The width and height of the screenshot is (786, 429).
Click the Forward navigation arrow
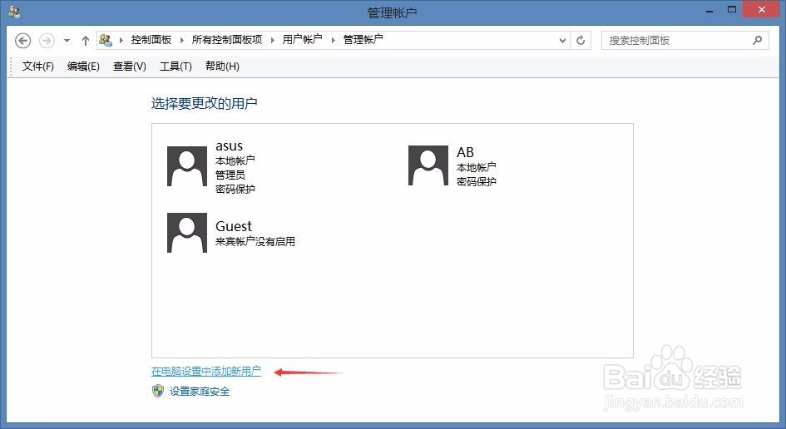pos(47,41)
